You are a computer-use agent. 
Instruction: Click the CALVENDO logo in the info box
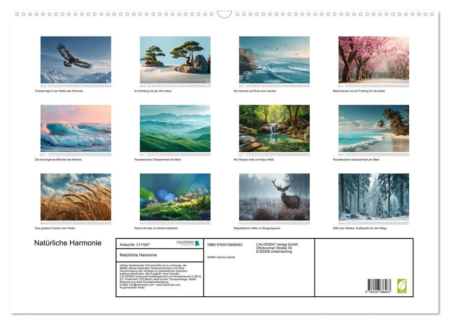(188, 243)
